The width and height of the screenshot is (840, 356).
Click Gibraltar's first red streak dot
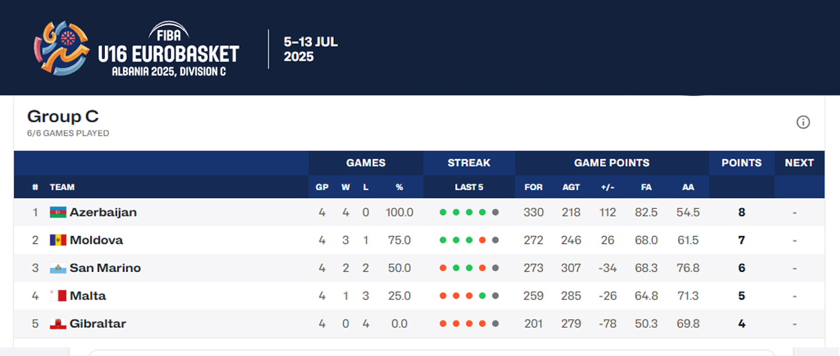tap(443, 324)
